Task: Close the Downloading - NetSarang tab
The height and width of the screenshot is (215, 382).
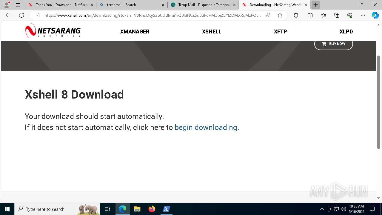Action: pos(306,5)
